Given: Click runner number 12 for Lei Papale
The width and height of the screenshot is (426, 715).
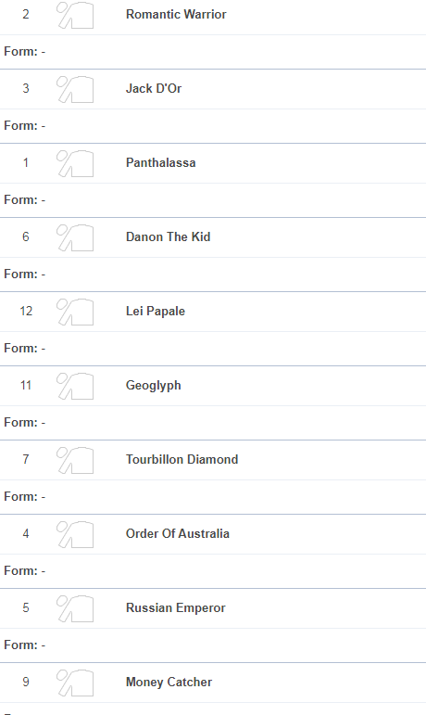Looking at the screenshot, I should click(x=26, y=311).
